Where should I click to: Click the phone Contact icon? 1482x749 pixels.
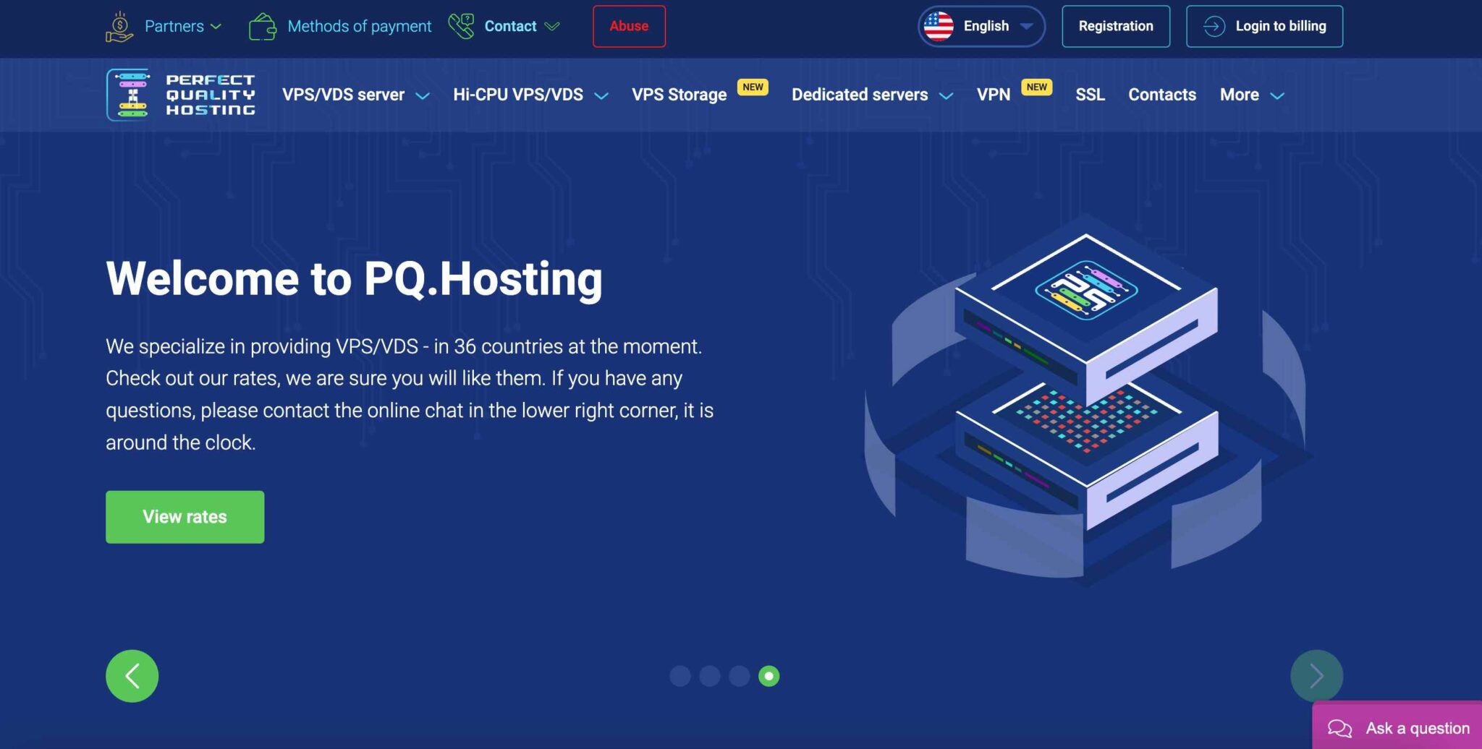click(x=461, y=26)
